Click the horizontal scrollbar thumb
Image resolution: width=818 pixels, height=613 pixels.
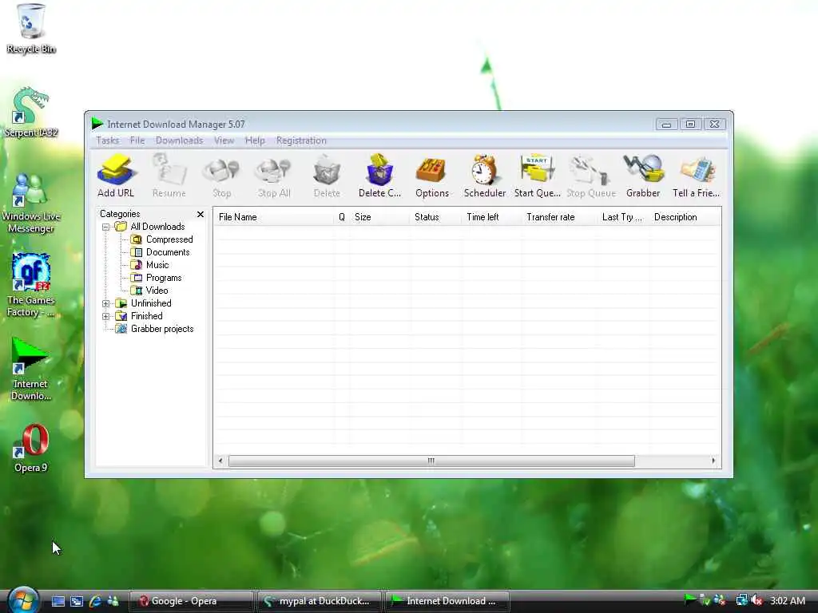(x=431, y=461)
